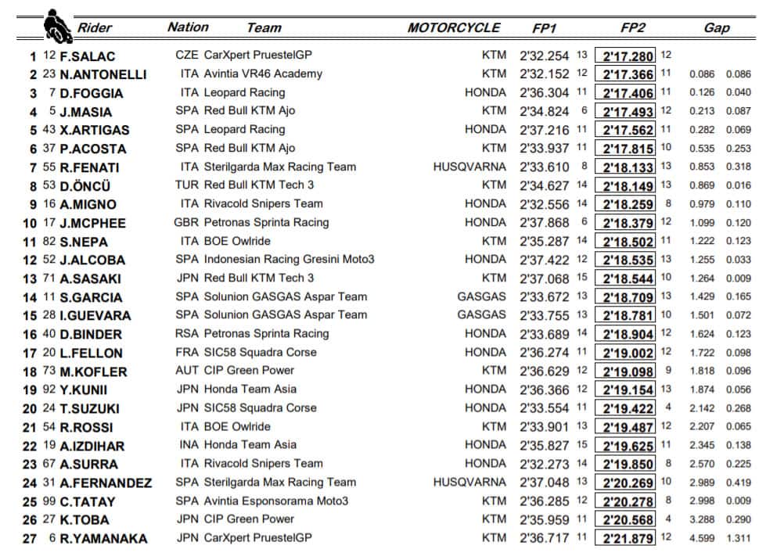Select the boxed FP2 time 2'17.280

coord(625,56)
